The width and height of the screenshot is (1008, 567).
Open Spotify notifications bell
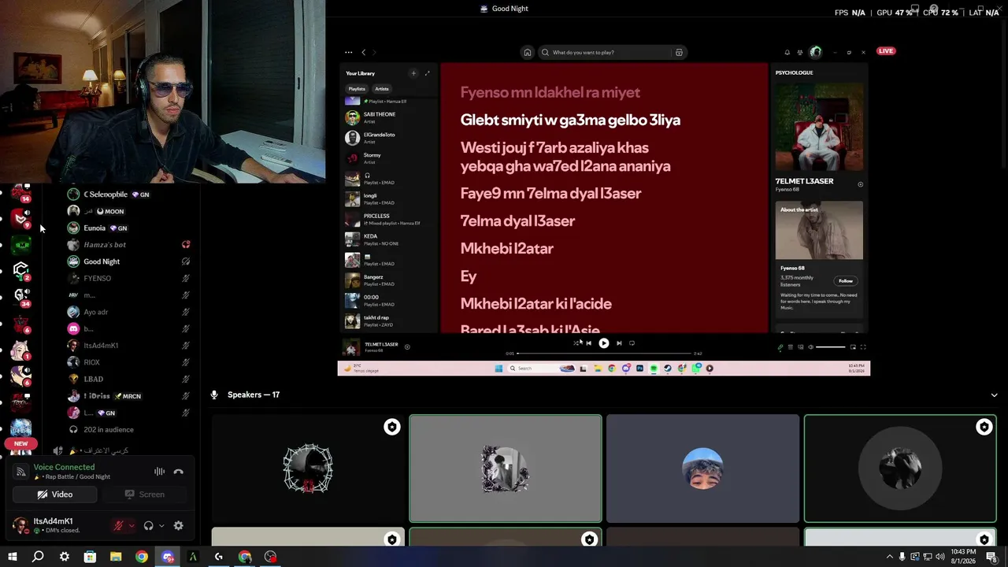click(x=787, y=53)
